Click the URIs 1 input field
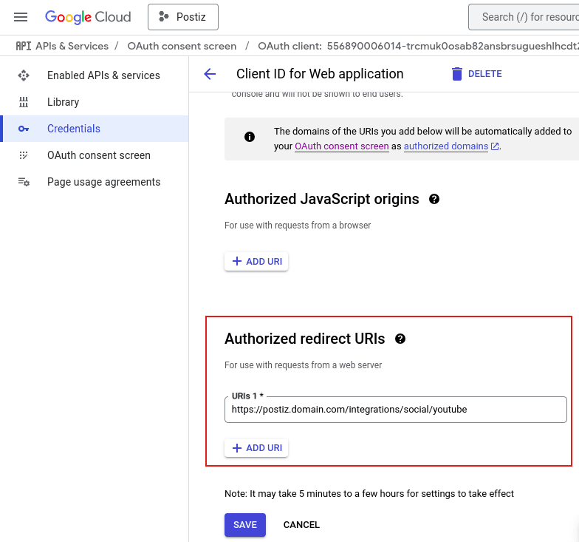 point(395,410)
